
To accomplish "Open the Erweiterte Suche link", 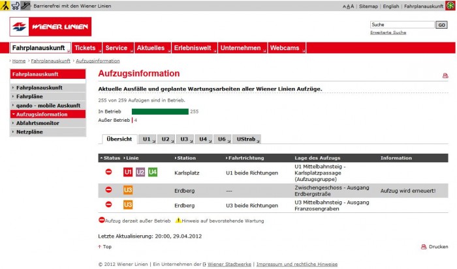I will pos(388,33).
